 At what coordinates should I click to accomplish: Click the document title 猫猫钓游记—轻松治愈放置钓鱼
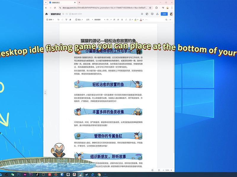[x=108, y=41]
